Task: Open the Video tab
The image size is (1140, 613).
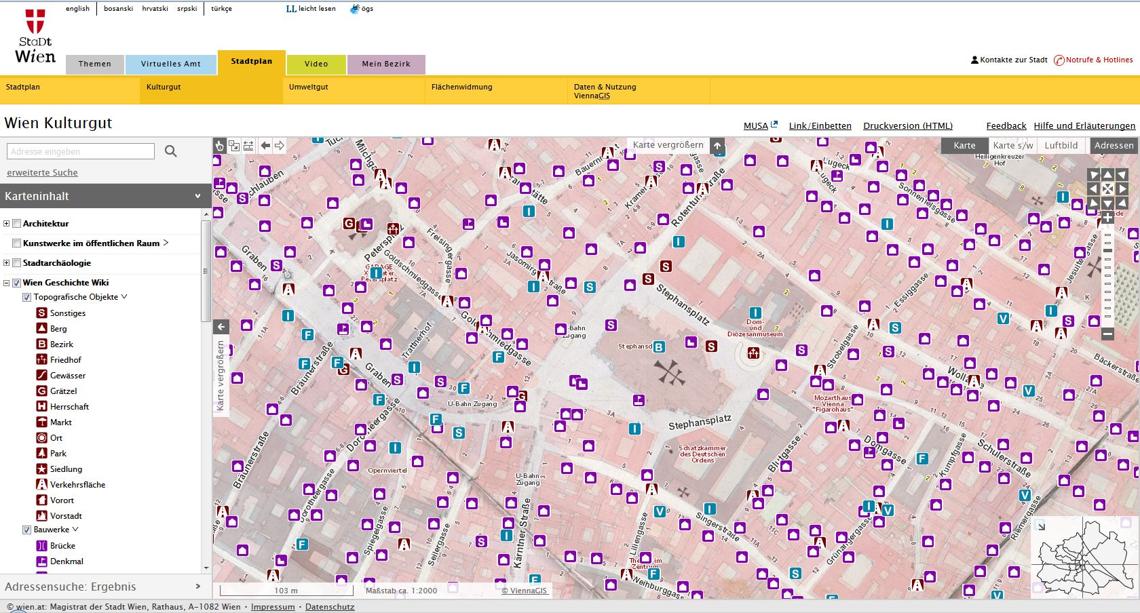Action: [316, 64]
